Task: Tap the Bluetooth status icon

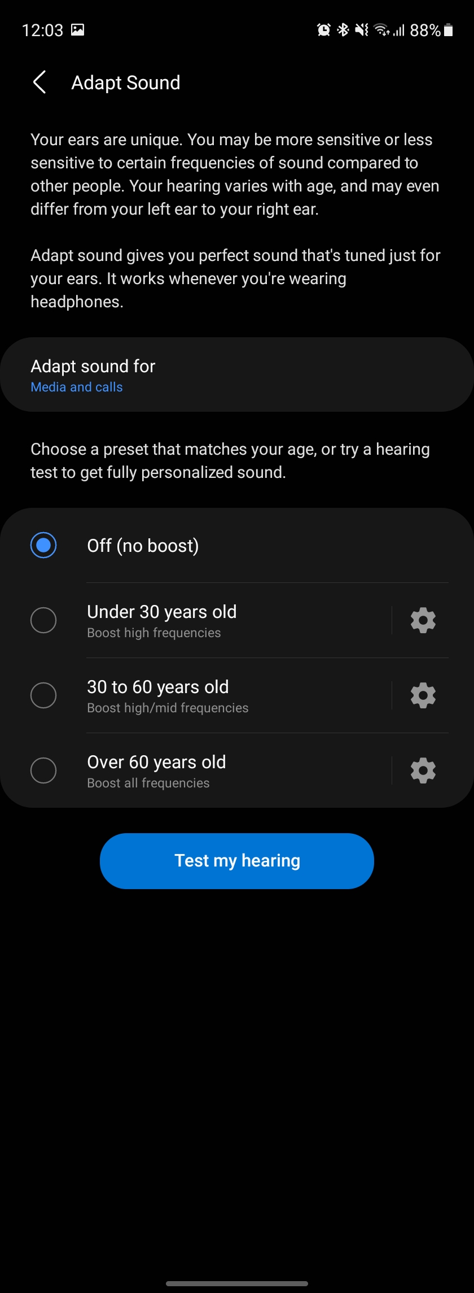Action: click(343, 30)
